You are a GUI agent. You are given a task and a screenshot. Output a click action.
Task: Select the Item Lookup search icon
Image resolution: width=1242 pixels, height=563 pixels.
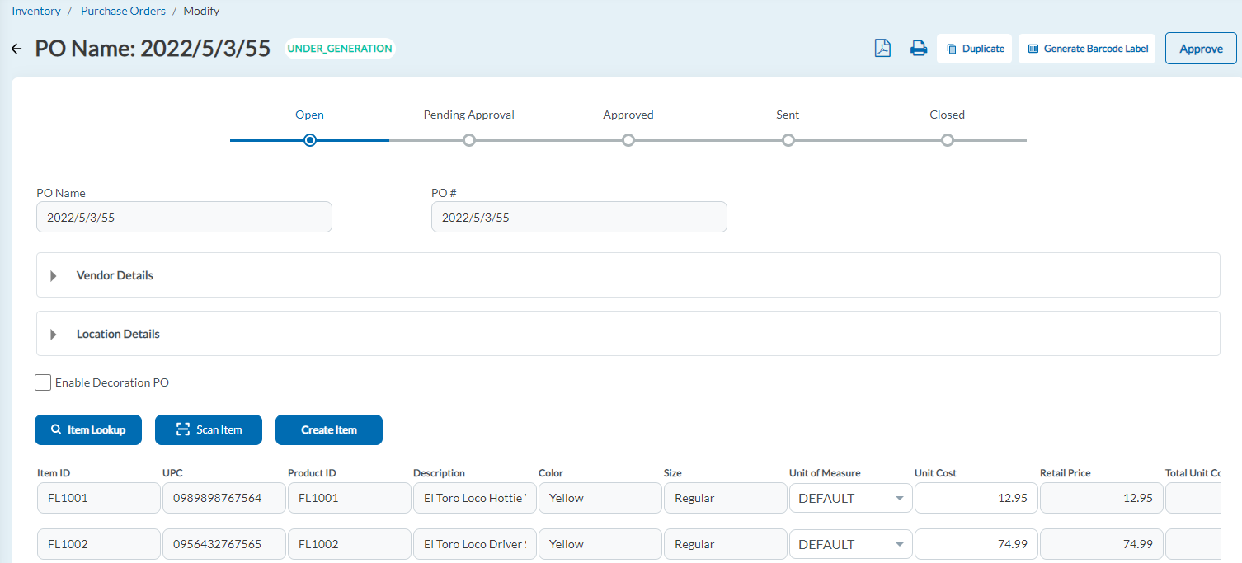point(56,429)
